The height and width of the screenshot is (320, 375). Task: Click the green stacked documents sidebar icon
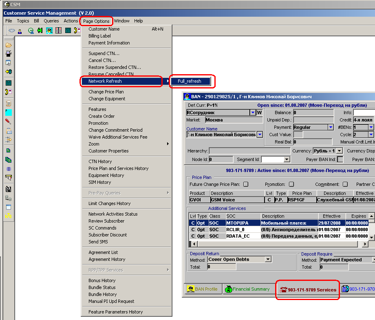(x=9, y=159)
